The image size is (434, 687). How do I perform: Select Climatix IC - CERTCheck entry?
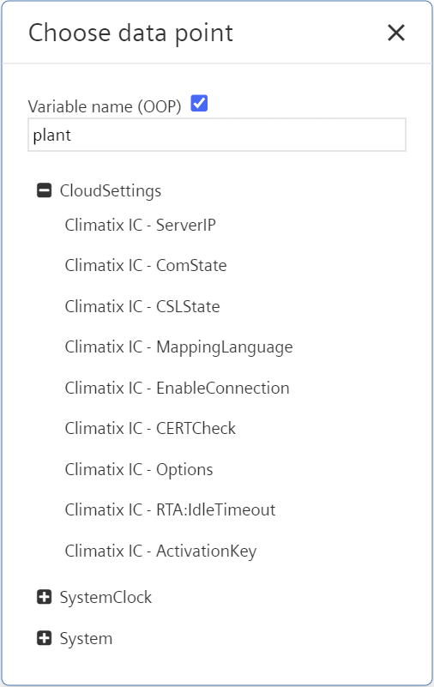150,429
